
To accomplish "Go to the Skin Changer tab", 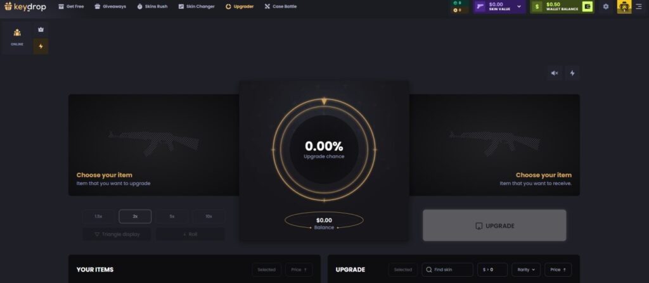I will (x=196, y=6).
